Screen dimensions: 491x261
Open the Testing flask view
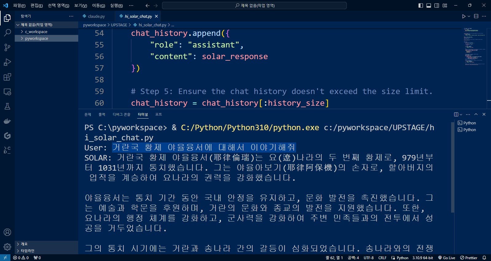[x=7, y=106]
